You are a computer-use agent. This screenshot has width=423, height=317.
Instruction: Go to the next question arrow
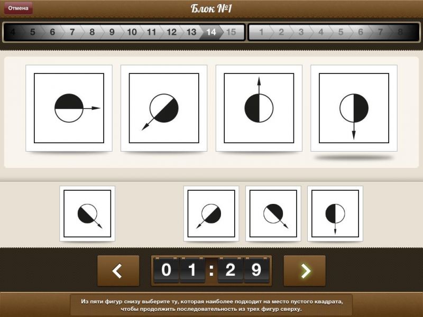(305, 271)
